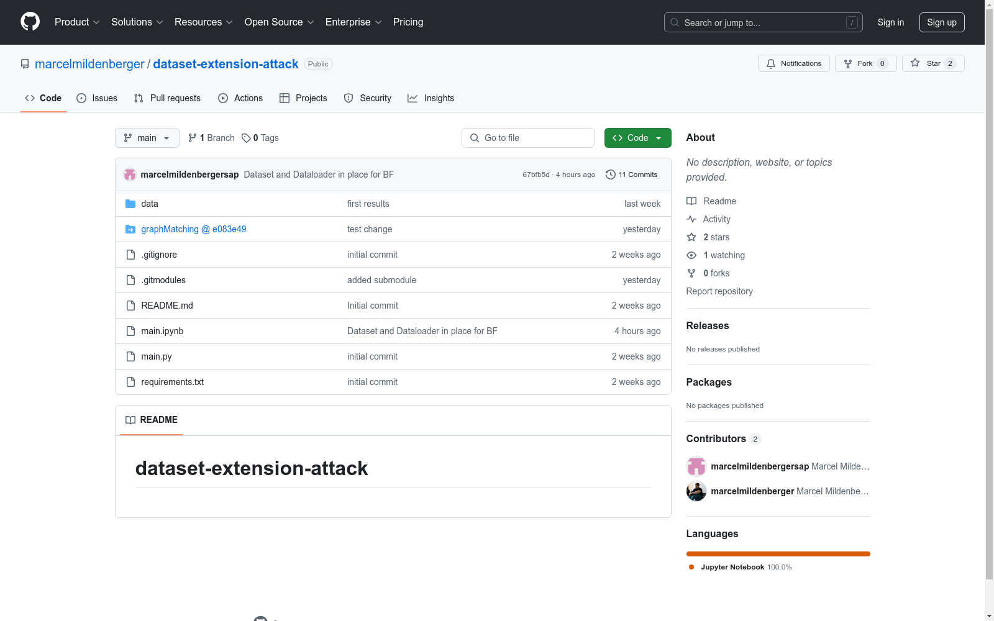
Task: Click the .gitignore file icon
Action: click(x=130, y=255)
